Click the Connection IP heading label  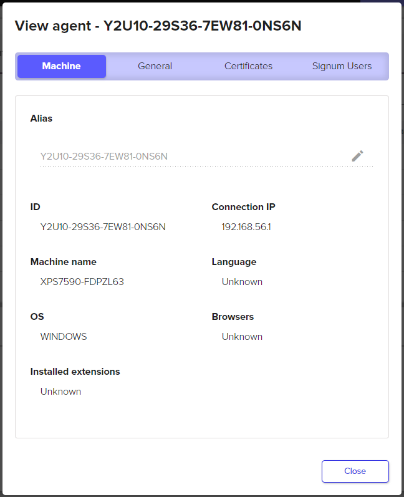coord(243,207)
